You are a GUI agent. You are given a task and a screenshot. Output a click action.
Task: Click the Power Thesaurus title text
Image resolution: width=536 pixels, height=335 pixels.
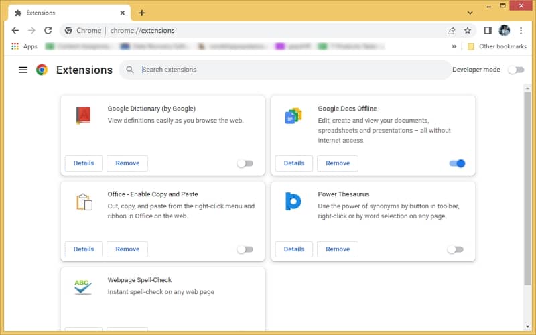point(344,194)
